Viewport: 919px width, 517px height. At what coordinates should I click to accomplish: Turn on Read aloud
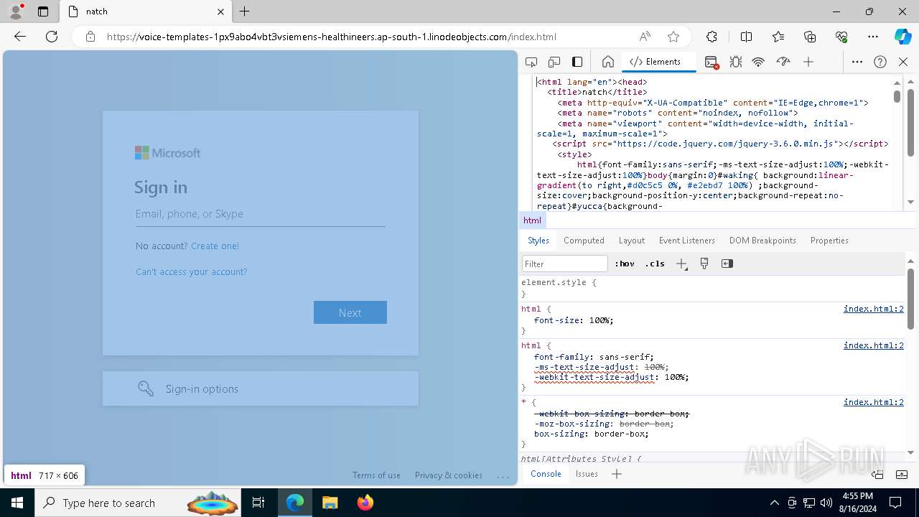[645, 37]
